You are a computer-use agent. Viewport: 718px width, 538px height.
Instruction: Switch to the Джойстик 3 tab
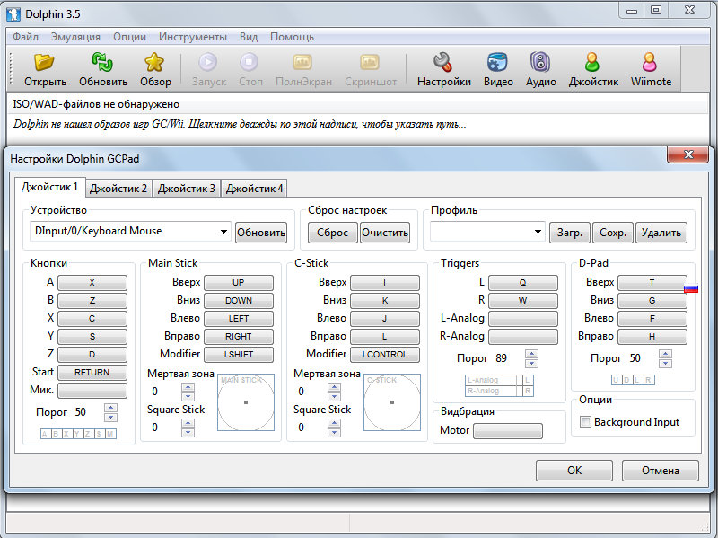click(187, 189)
